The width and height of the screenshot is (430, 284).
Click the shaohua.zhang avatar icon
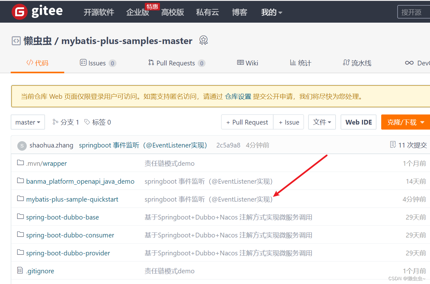tap(22, 146)
